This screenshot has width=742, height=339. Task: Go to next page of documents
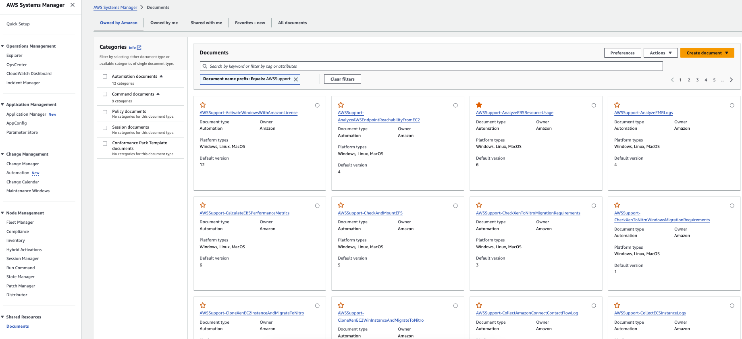[732, 80]
